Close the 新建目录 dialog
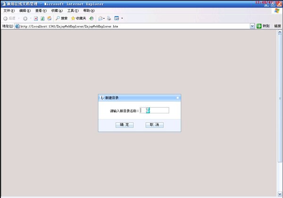The height and width of the screenshot is (198, 283). (x=178, y=98)
